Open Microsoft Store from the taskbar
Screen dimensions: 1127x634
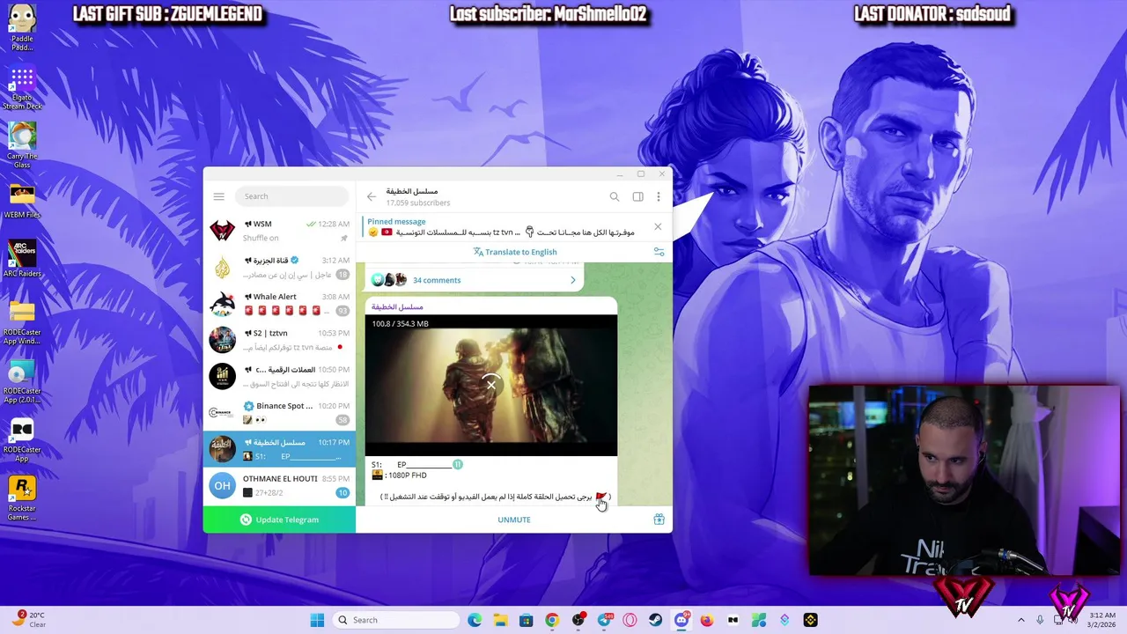(526, 620)
